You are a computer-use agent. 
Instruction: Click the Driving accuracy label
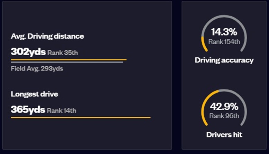[x=224, y=60]
